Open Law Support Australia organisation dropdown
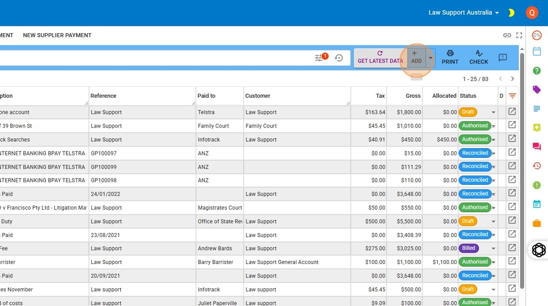548x306 pixels. pyautogui.click(x=463, y=13)
